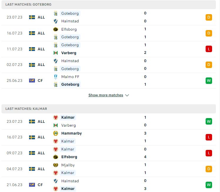This screenshot has width=220, height=192.
Task: Select Last Matches: Goteborg header
Action: [x=109, y=4]
